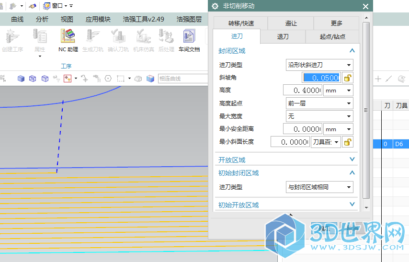The width and height of the screenshot is (409, 262).
Task: Click the dialog scrollbar down arrow
Action: point(366,208)
